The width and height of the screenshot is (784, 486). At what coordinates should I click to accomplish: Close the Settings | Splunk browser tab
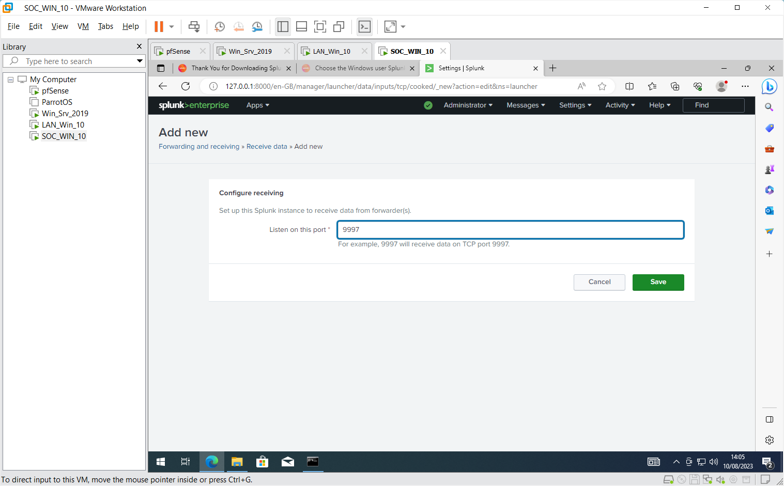(535, 68)
